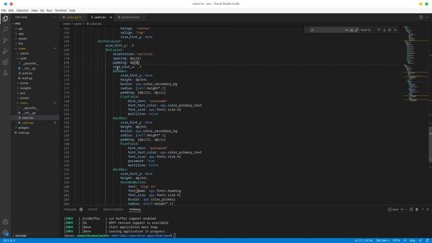Open the Help menu
This screenshot has height=243, width=432.
point(72,11)
